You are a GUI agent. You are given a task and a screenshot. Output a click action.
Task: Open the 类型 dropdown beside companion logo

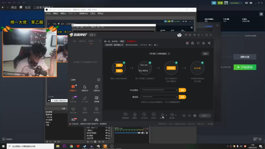pos(92,35)
